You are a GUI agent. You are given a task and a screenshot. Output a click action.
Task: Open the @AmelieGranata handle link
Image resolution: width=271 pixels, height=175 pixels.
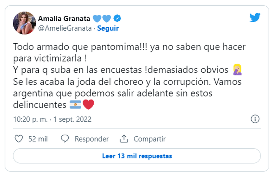point(65,28)
